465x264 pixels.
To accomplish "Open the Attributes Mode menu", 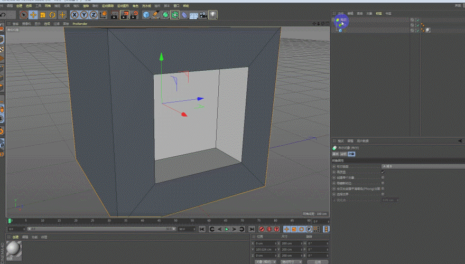I will [340, 141].
